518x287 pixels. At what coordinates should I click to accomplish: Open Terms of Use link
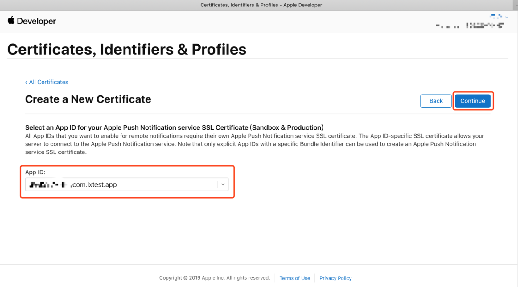pyautogui.click(x=295, y=278)
